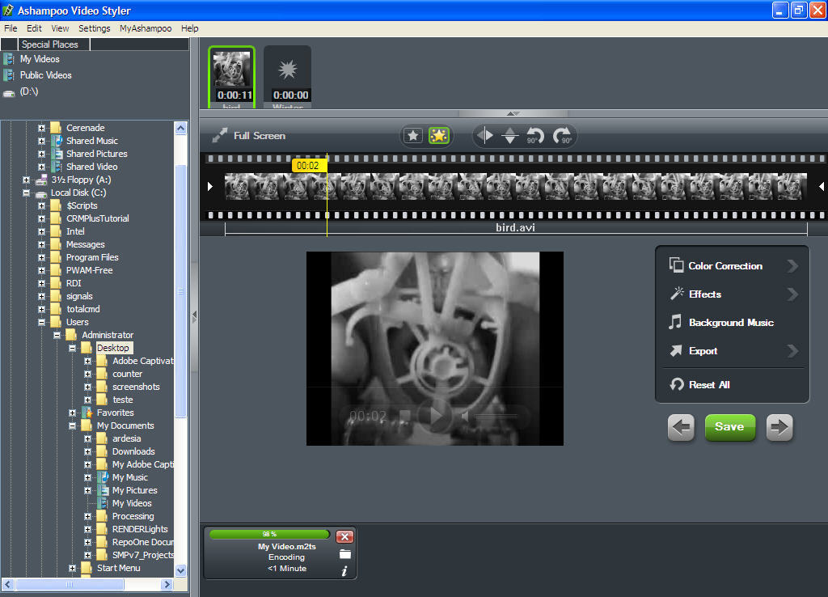Click the Full Screen expand icon
Screen dimensions: 828x597
pos(220,136)
